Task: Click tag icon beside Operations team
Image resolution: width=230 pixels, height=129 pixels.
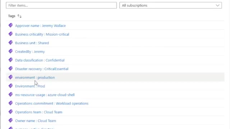Action: [x=10, y=111]
